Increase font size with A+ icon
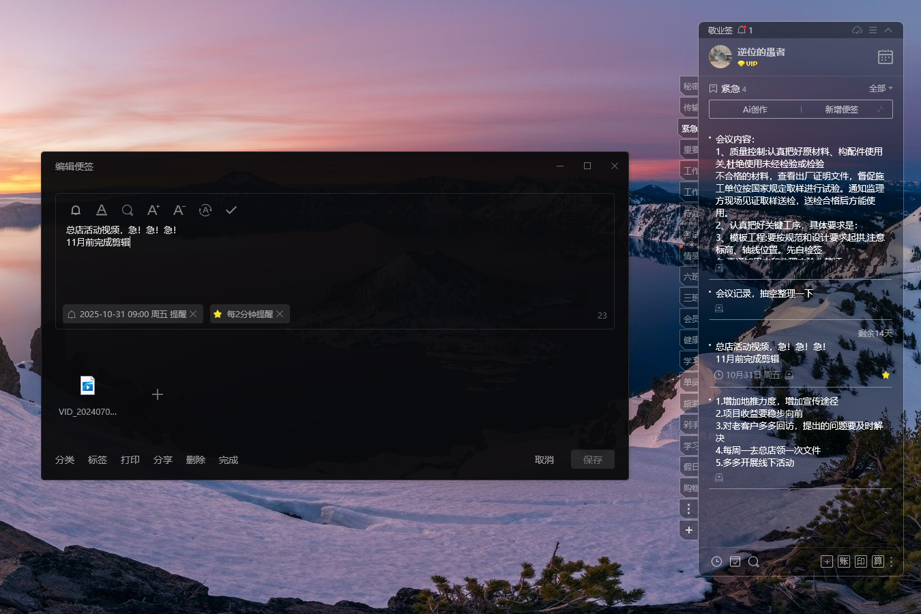The height and width of the screenshot is (614, 921). point(153,210)
